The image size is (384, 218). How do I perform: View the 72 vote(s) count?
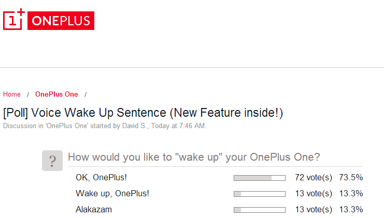[x=314, y=178]
